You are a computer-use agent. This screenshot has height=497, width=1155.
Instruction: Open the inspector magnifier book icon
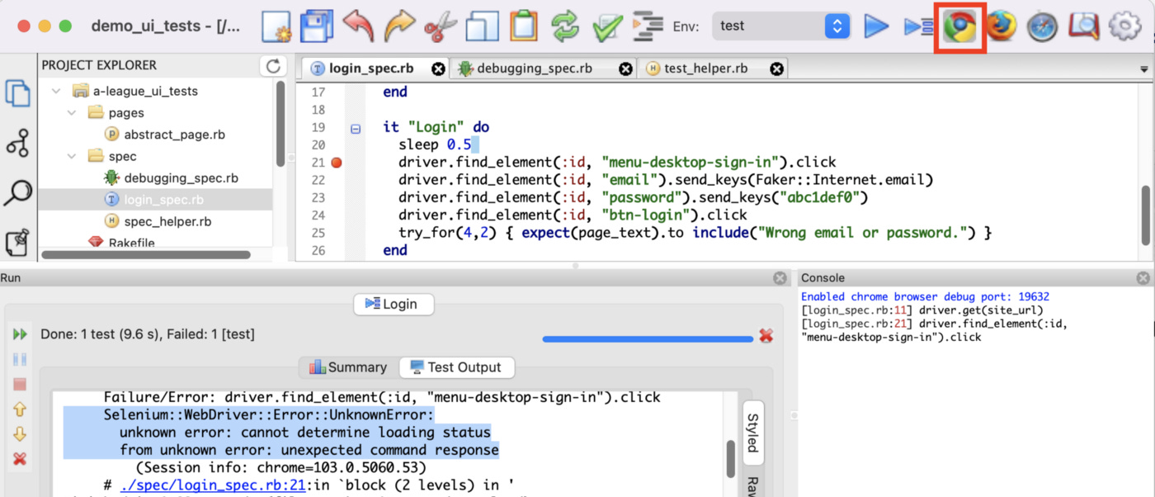[1083, 27]
